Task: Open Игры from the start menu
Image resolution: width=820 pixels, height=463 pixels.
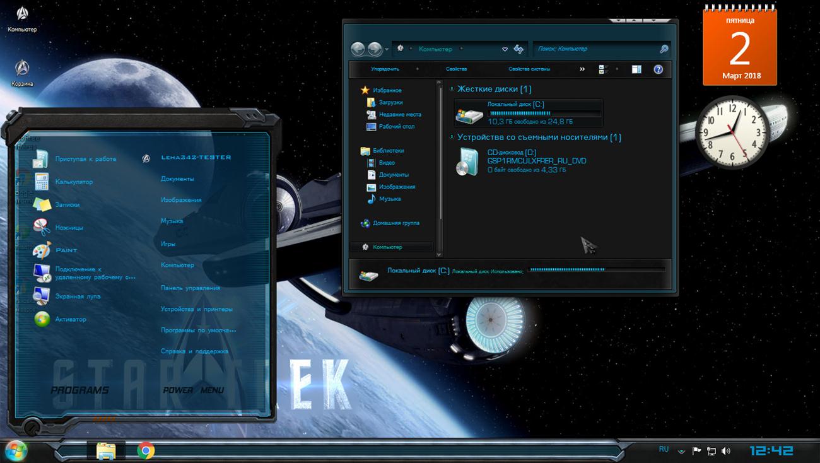Action: [168, 243]
